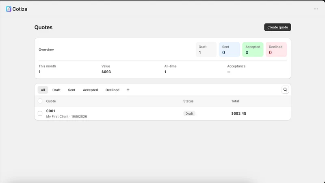325x183 pixels.
Task: Click the Status column header
Action: (188, 101)
